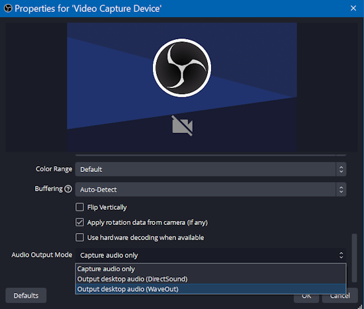Enable Use hardware decoding when available
This screenshot has height=309, width=364.
79,238
